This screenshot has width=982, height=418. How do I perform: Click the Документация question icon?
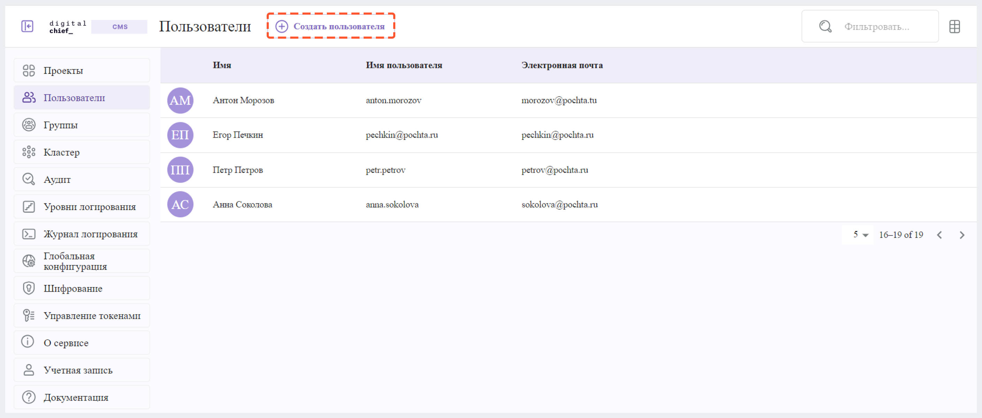pyautogui.click(x=29, y=397)
